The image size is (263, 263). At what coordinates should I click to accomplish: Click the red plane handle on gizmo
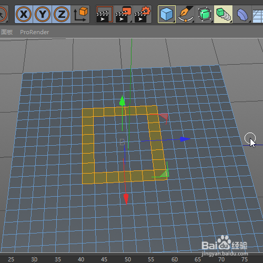coord(165,116)
